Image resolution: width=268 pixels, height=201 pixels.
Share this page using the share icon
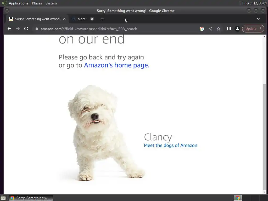click(210, 29)
